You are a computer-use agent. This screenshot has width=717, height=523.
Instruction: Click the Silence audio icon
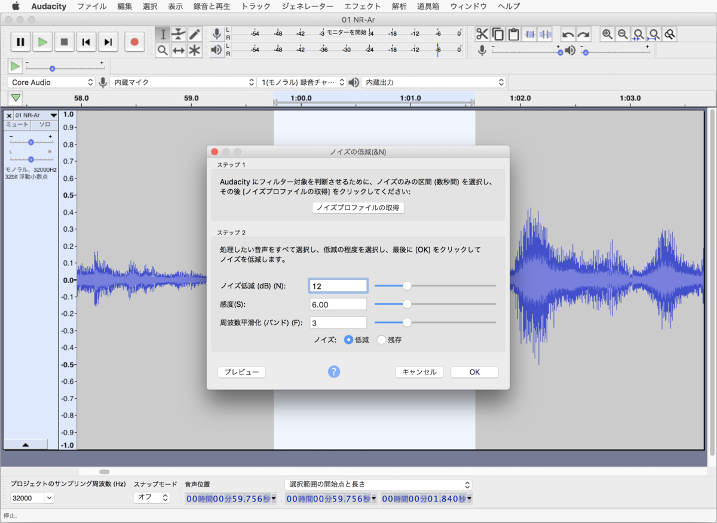545,35
